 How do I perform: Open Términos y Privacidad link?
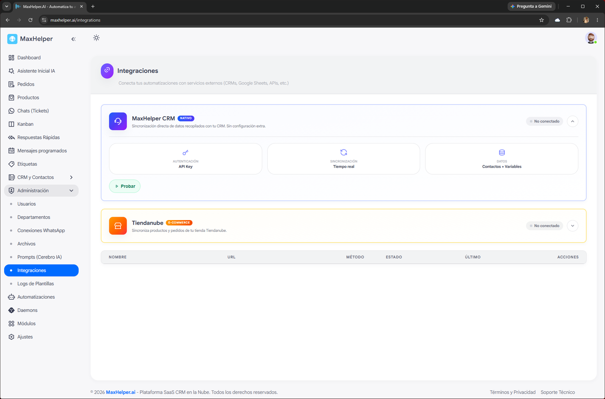click(513, 392)
